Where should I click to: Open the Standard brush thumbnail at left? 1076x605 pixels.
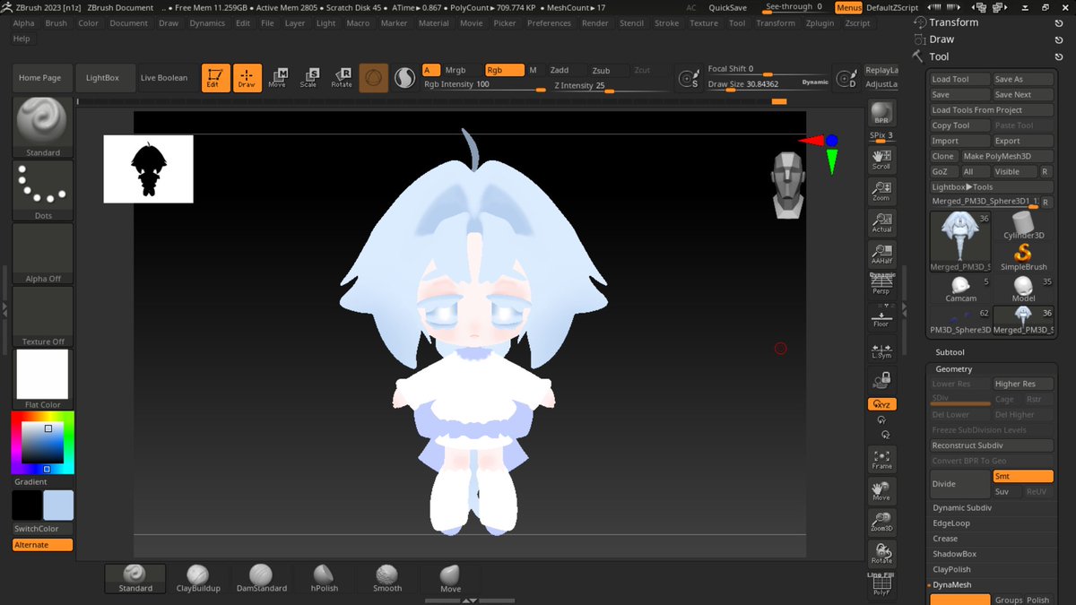tap(43, 127)
